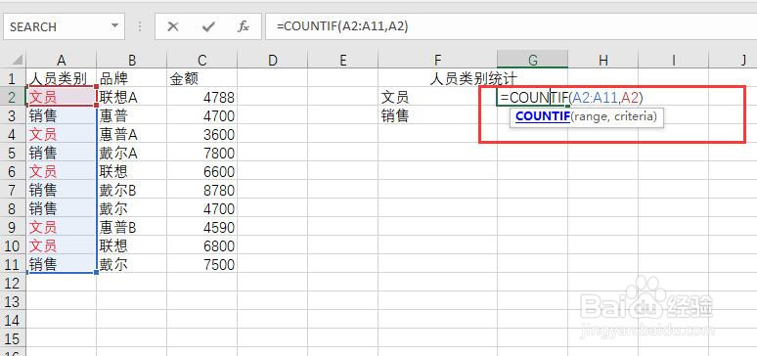The height and width of the screenshot is (356, 757).
Task: Click amount cell 6600
Action: pyautogui.click(x=201, y=171)
